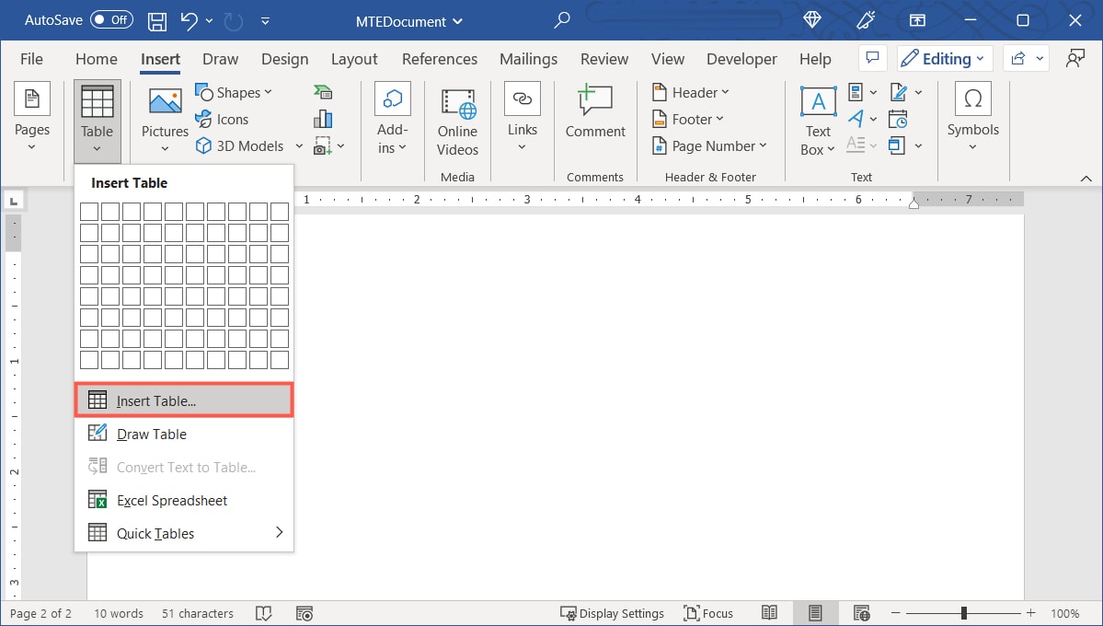Image resolution: width=1103 pixels, height=626 pixels.
Task: Check proofing errors via status bar icon
Action: point(264,612)
